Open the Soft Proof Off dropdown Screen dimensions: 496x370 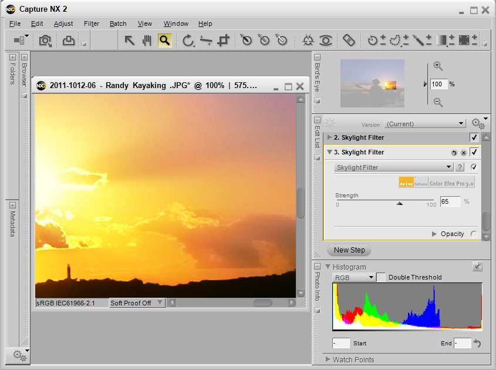point(137,302)
